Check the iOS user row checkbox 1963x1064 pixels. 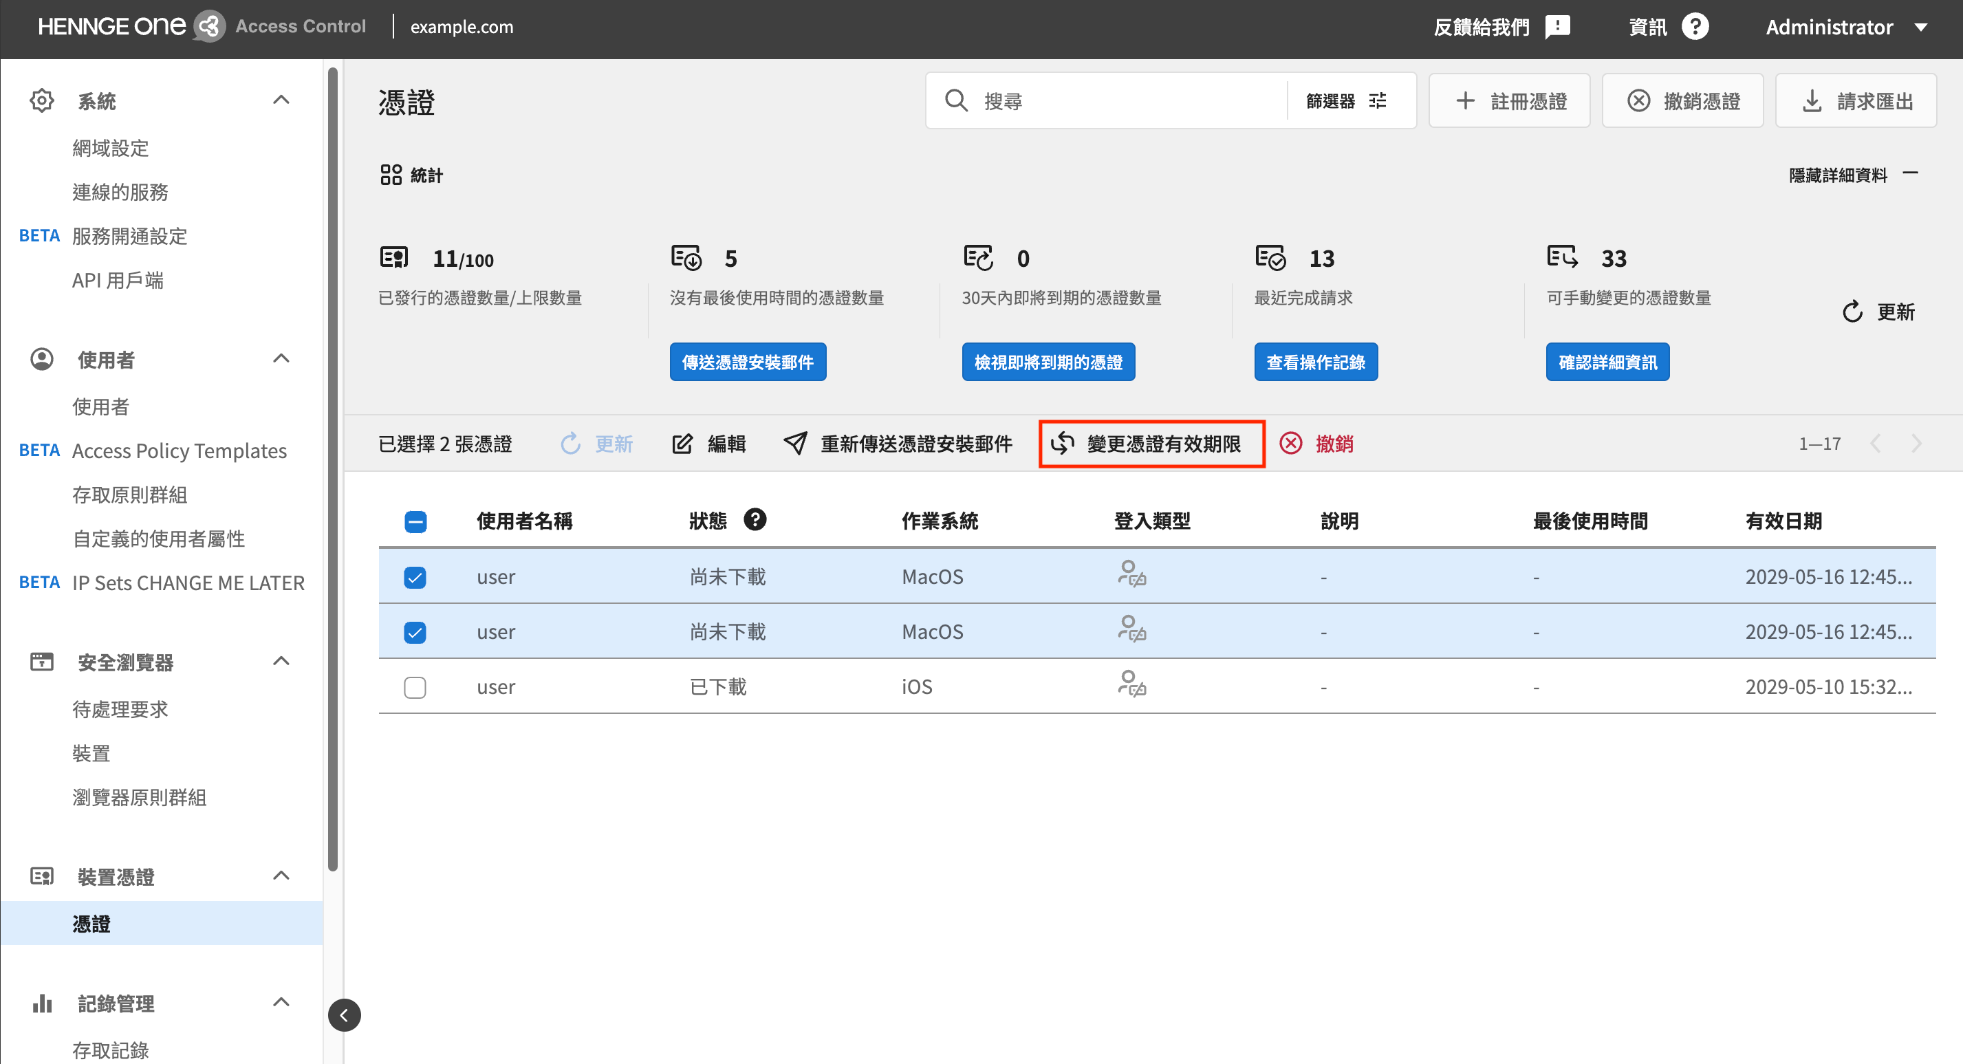[415, 688]
